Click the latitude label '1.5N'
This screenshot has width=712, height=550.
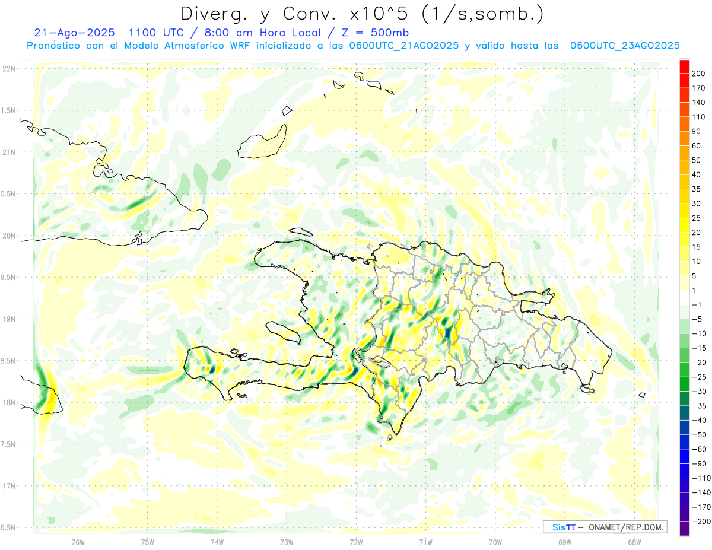point(9,110)
